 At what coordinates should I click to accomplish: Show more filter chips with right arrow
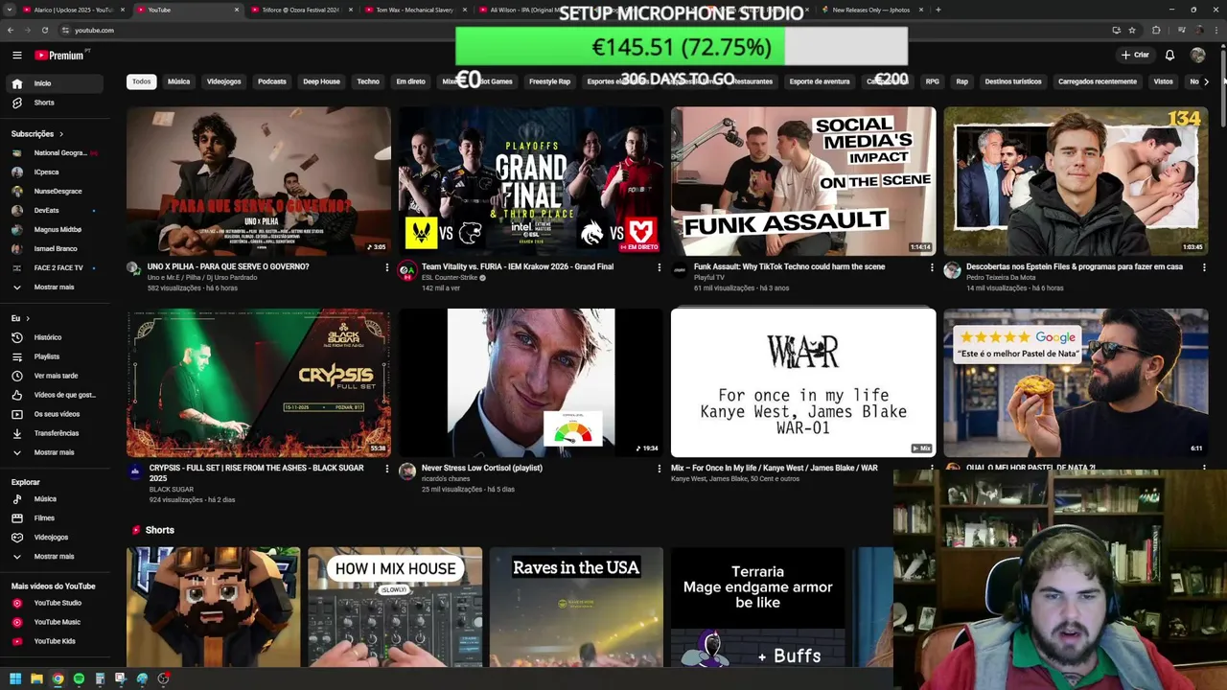(1205, 81)
